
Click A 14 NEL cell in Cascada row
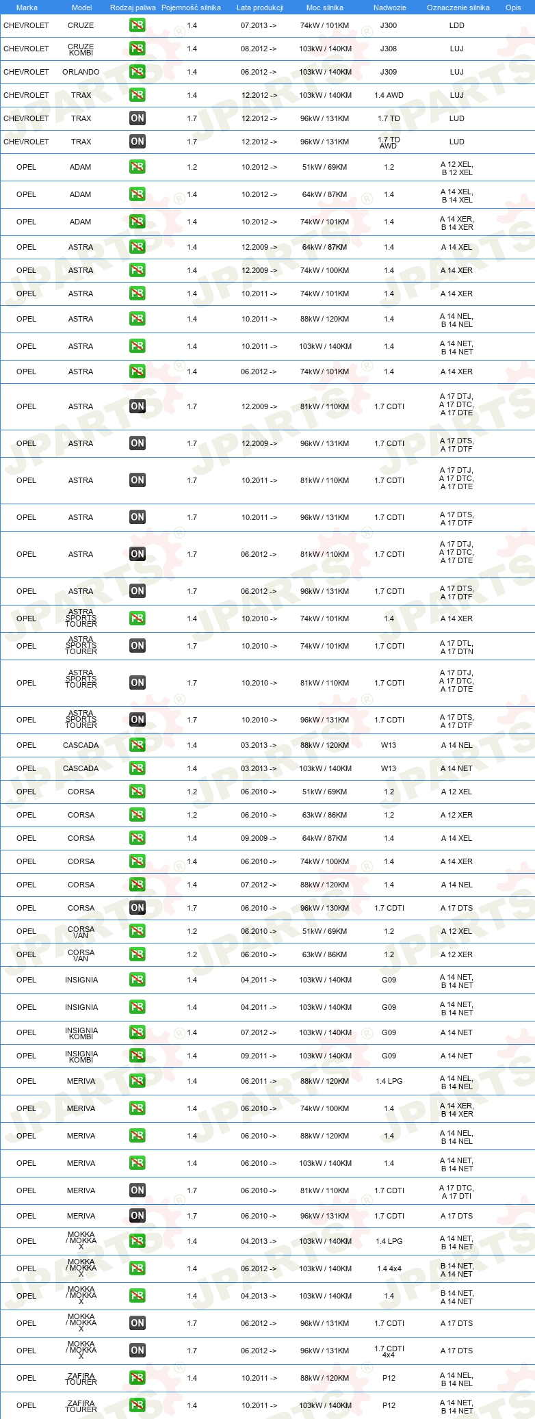457,745
